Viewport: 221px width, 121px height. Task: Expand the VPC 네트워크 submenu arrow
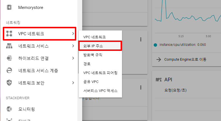pos(73,34)
